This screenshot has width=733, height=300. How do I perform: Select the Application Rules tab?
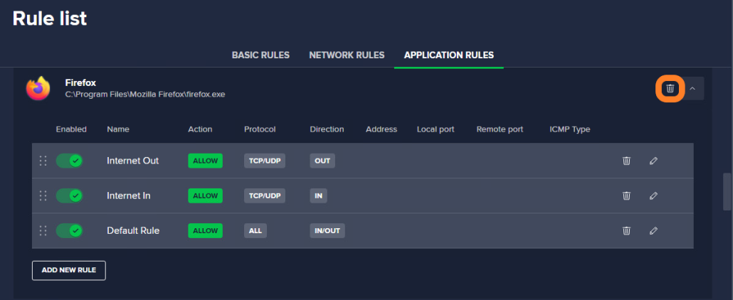pyautogui.click(x=449, y=55)
